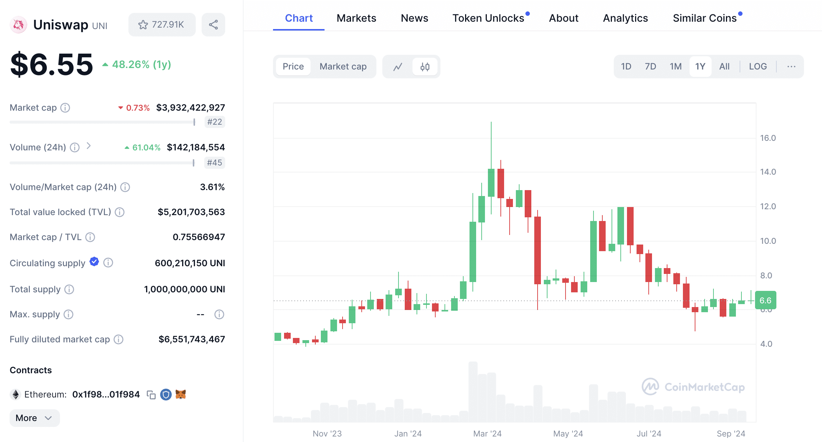The width and height of the screenshot is (822, 442).
Task: Click the market cap rank progress bar
Action: point(103,122)
